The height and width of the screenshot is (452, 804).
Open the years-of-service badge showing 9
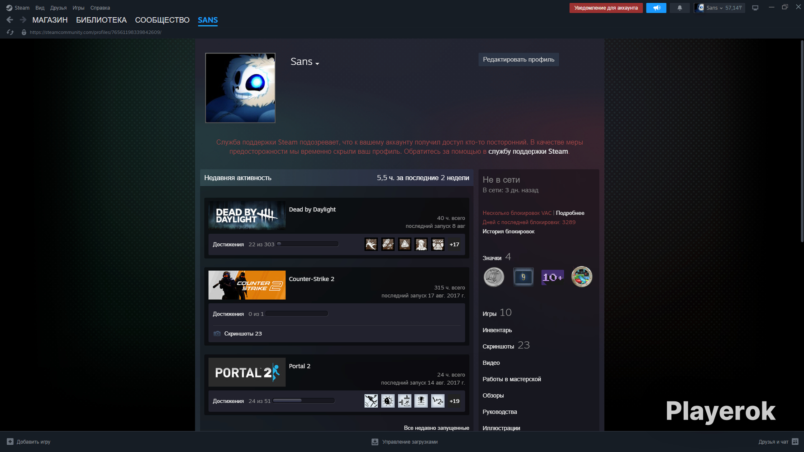[x=523, y=277]
